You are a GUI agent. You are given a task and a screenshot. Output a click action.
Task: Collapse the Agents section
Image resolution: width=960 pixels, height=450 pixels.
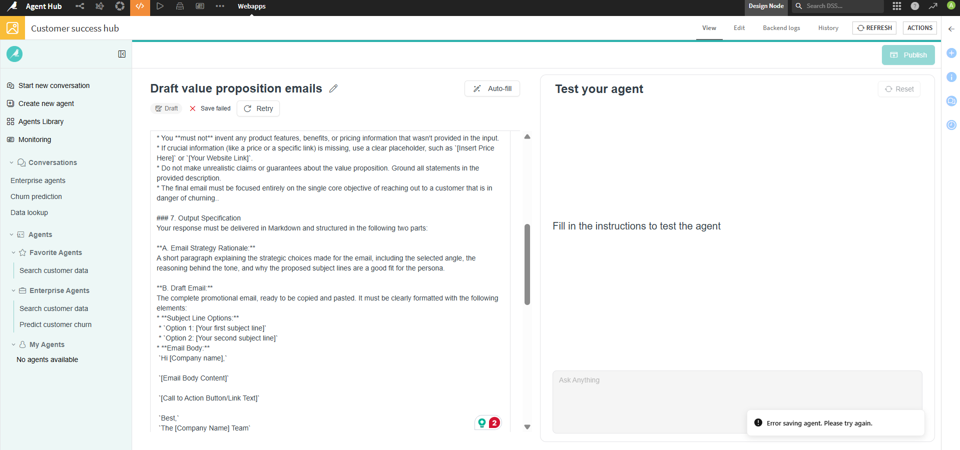(12, 234)
